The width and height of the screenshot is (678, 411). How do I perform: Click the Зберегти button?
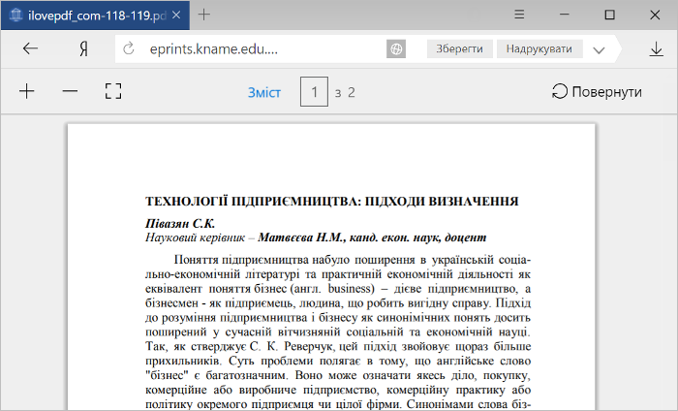coord(460,48)
